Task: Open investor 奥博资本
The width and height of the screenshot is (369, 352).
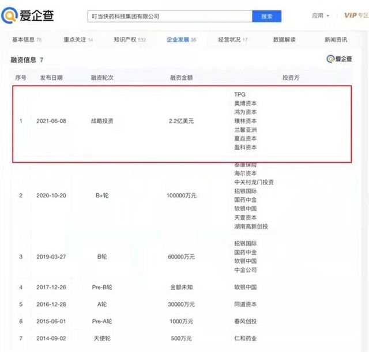Action: pyautogui.click(x=246, y=104)
